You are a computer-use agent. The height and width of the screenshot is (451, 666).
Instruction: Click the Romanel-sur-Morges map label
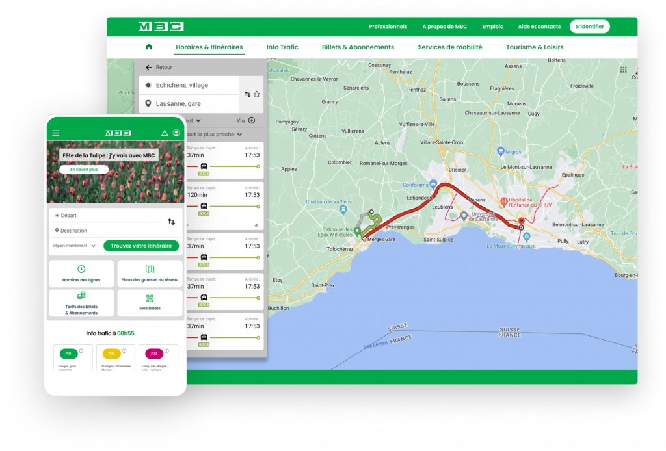pyautogui.click(x=384, y=163)
